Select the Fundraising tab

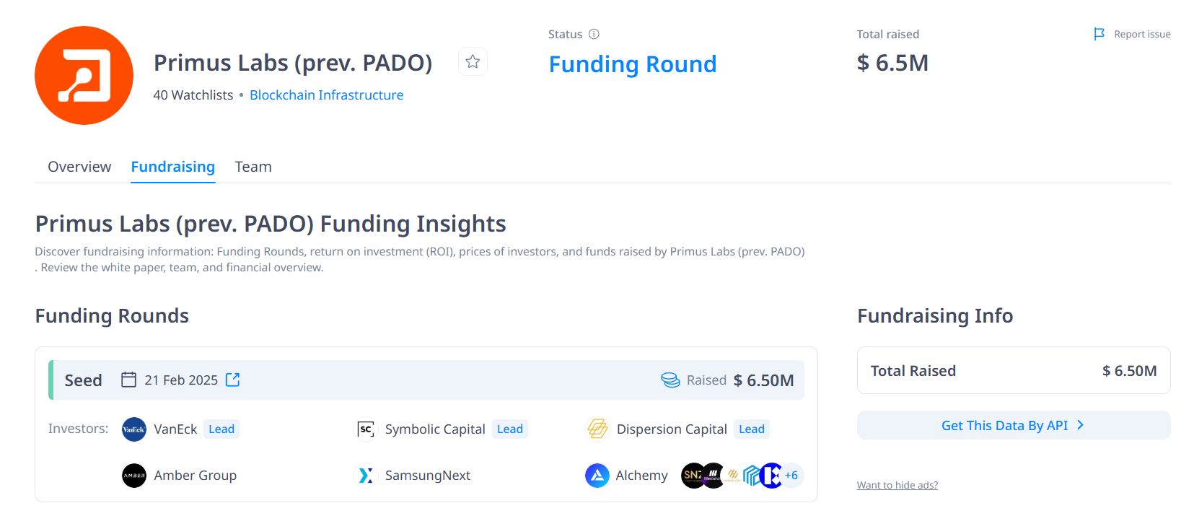[x=173, y=167]
